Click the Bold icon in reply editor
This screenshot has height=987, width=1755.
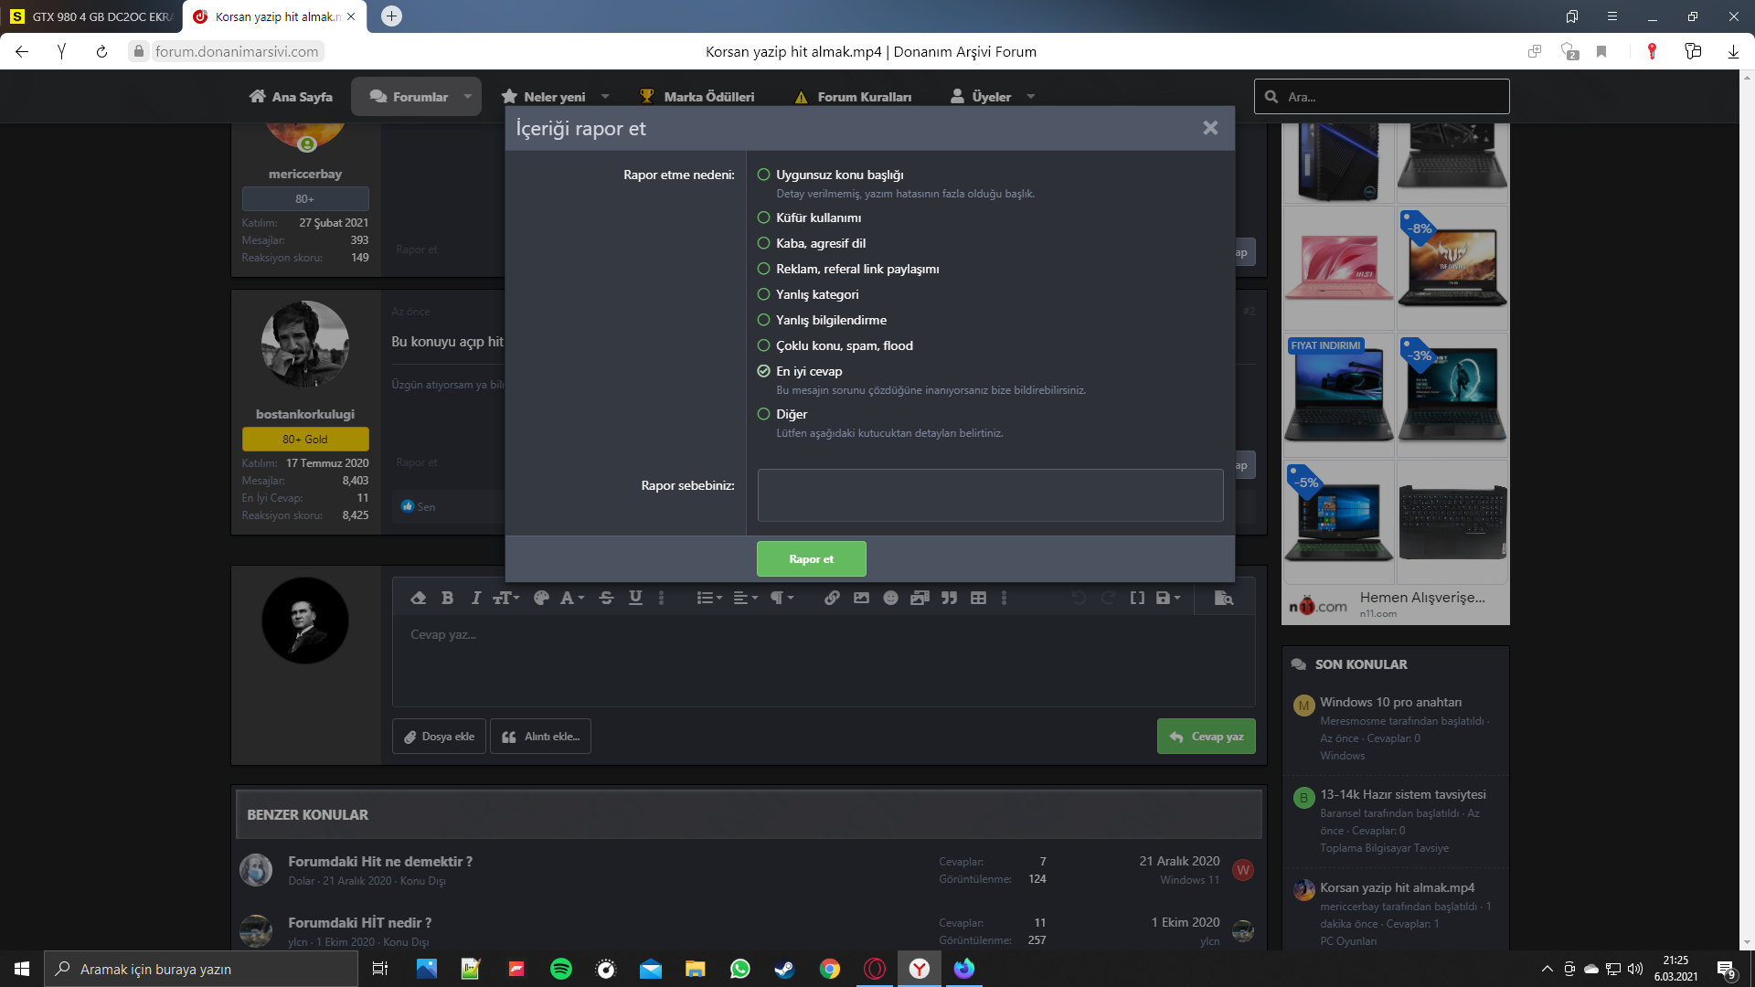447,598
